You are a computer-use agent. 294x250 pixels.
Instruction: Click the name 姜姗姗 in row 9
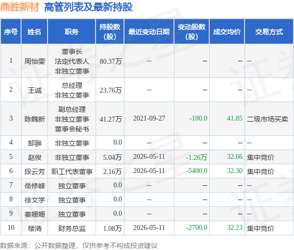point(35,214)
